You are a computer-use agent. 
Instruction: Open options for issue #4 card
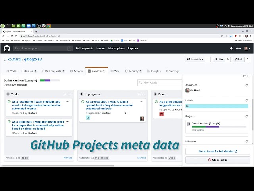(141, 101)
